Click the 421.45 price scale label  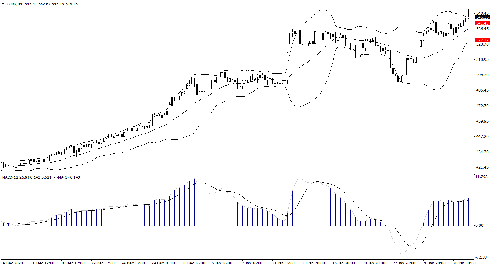coord(482,167)
